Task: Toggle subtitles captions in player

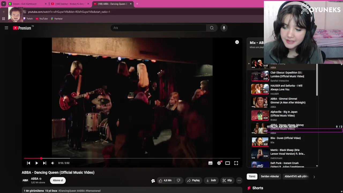Action: click(x=210, y=163)
